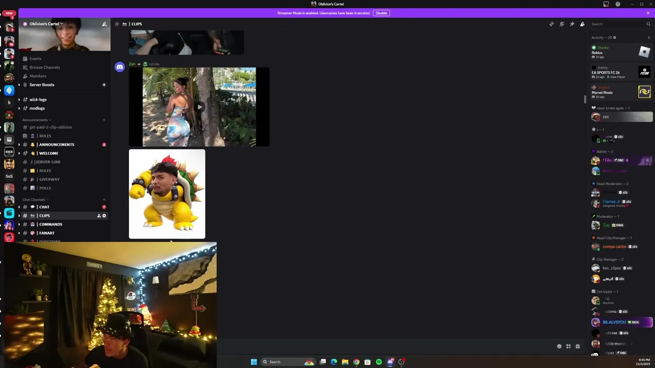Click the username Zah in message
This screenshot has width=655, height=368.
point(132,64)
